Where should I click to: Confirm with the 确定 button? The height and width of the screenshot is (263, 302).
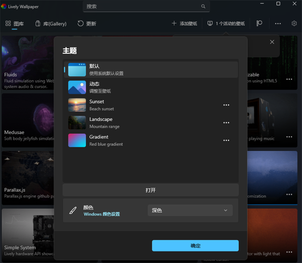pos(195,245)
